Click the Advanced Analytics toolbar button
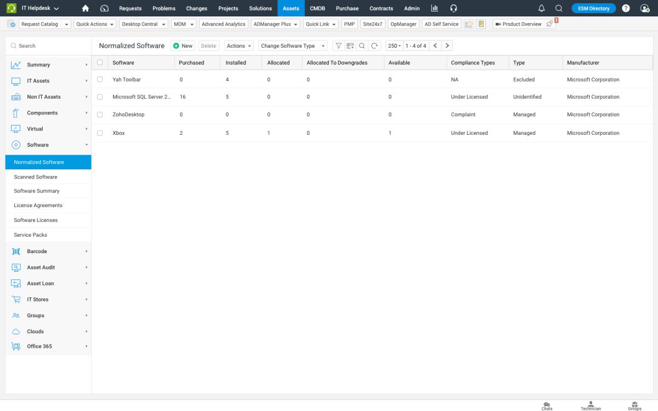658x411 pixels. tap(224, 24)
